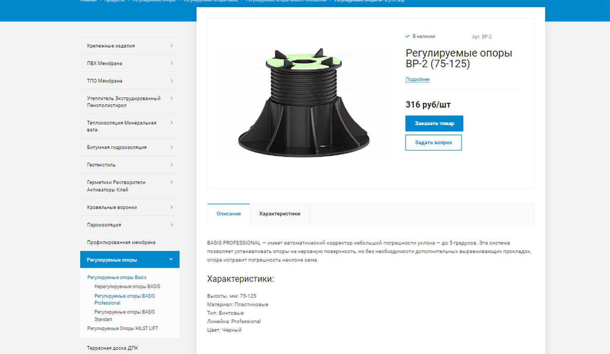Expand the Геотекстиль chevron
Image resolution: width=610 pixels, height=354 pixels.
coord(171,164)
